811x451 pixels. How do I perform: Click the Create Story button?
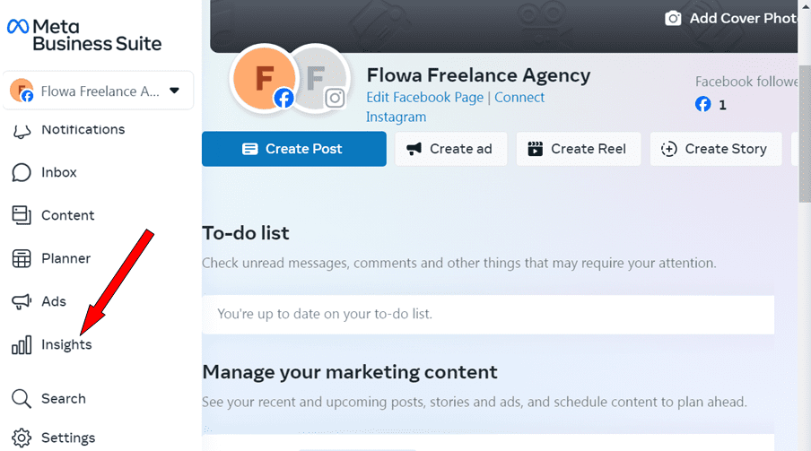pos(715,149)
